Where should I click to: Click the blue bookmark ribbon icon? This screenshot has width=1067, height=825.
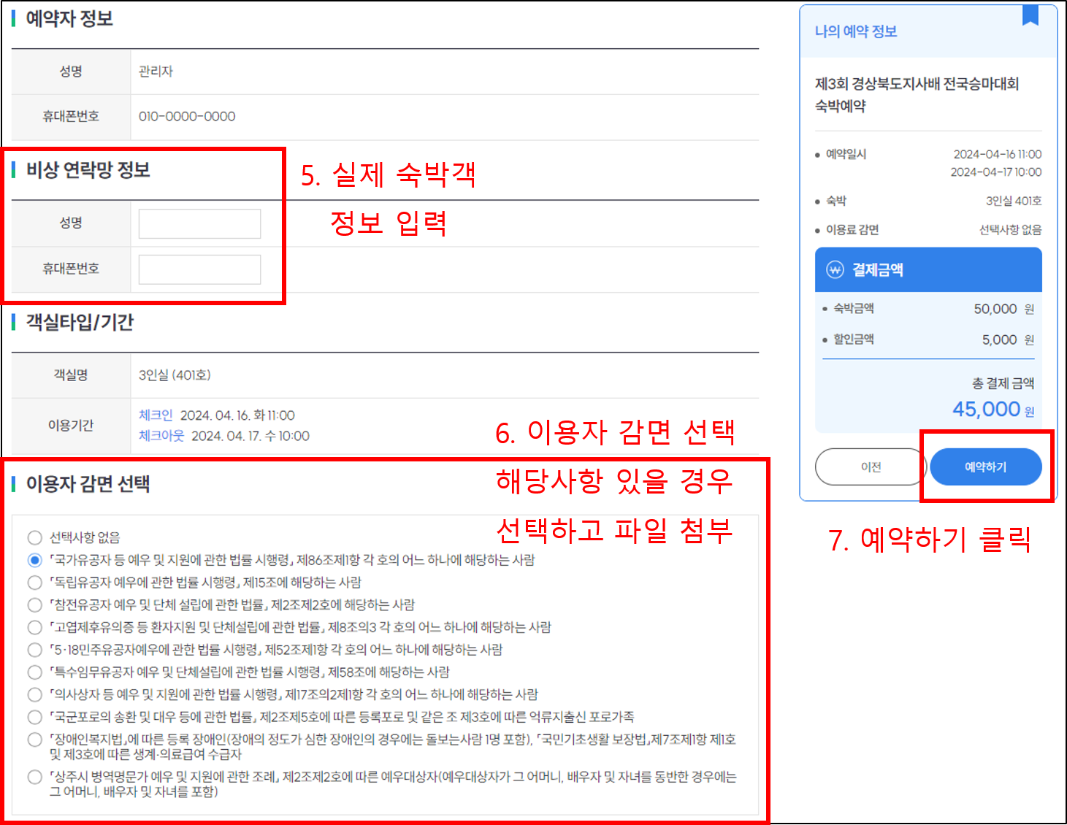1030,15
